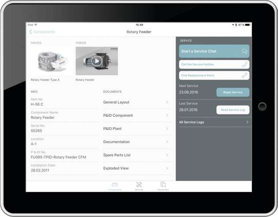Screen dimensions: 278x217
Task: Click the back chevron icon
Action: (x=30, y=32)
